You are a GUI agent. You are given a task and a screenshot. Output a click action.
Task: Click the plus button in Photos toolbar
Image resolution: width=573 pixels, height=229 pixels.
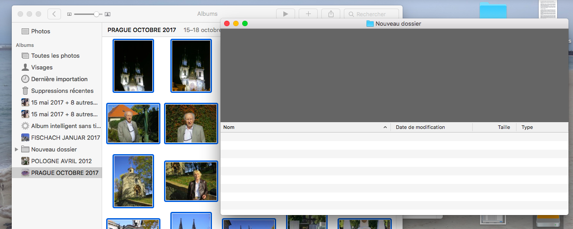308,14
